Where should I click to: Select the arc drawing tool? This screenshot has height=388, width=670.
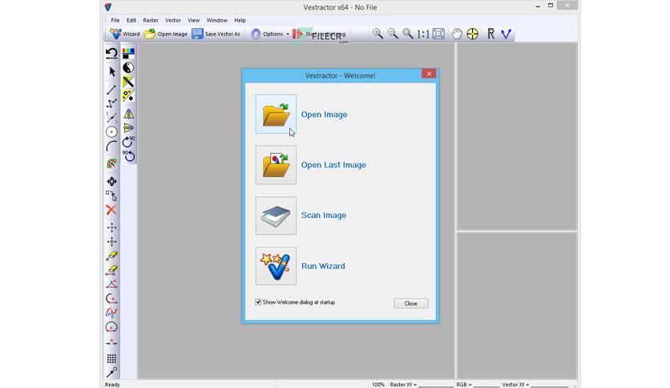111,146
